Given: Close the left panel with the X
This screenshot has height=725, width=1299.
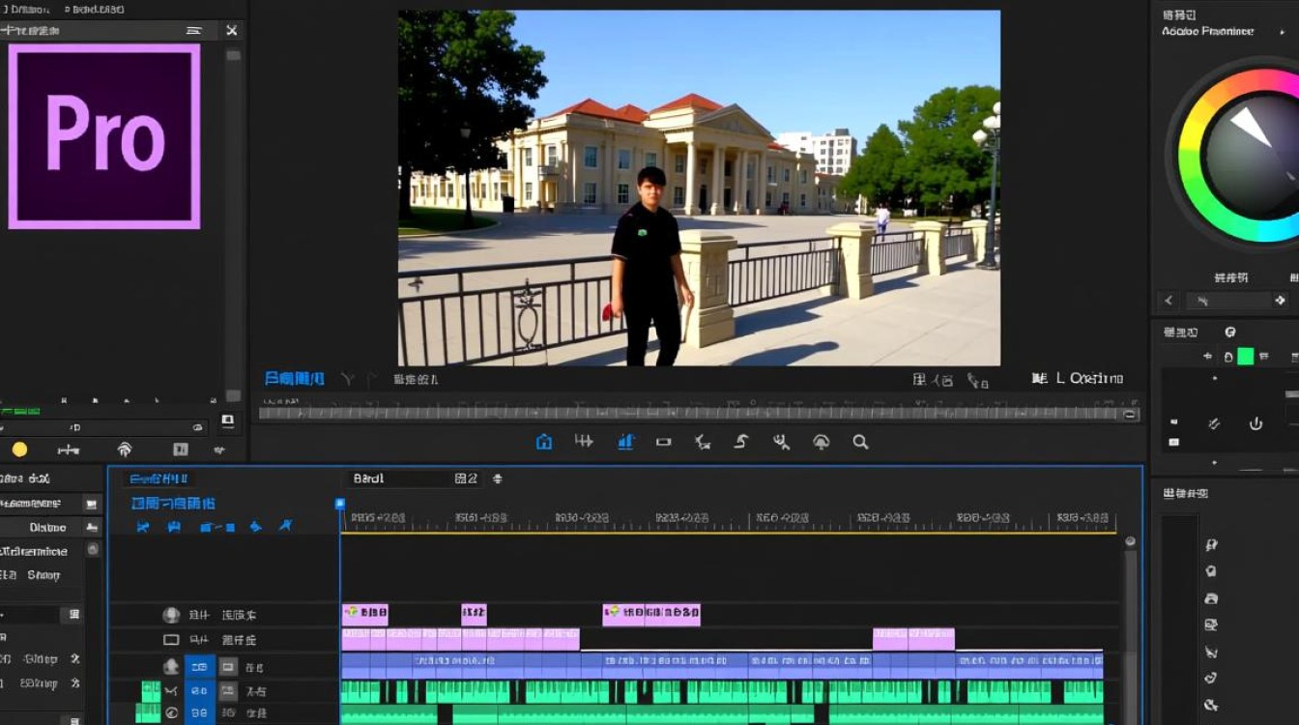Looking at the screenshot, I should [x=232, y=31].
